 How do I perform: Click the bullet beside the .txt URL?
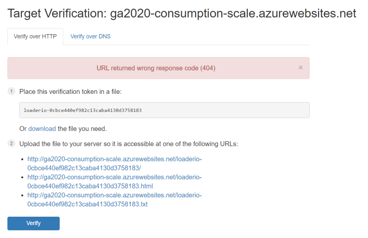tap(23, 195)
